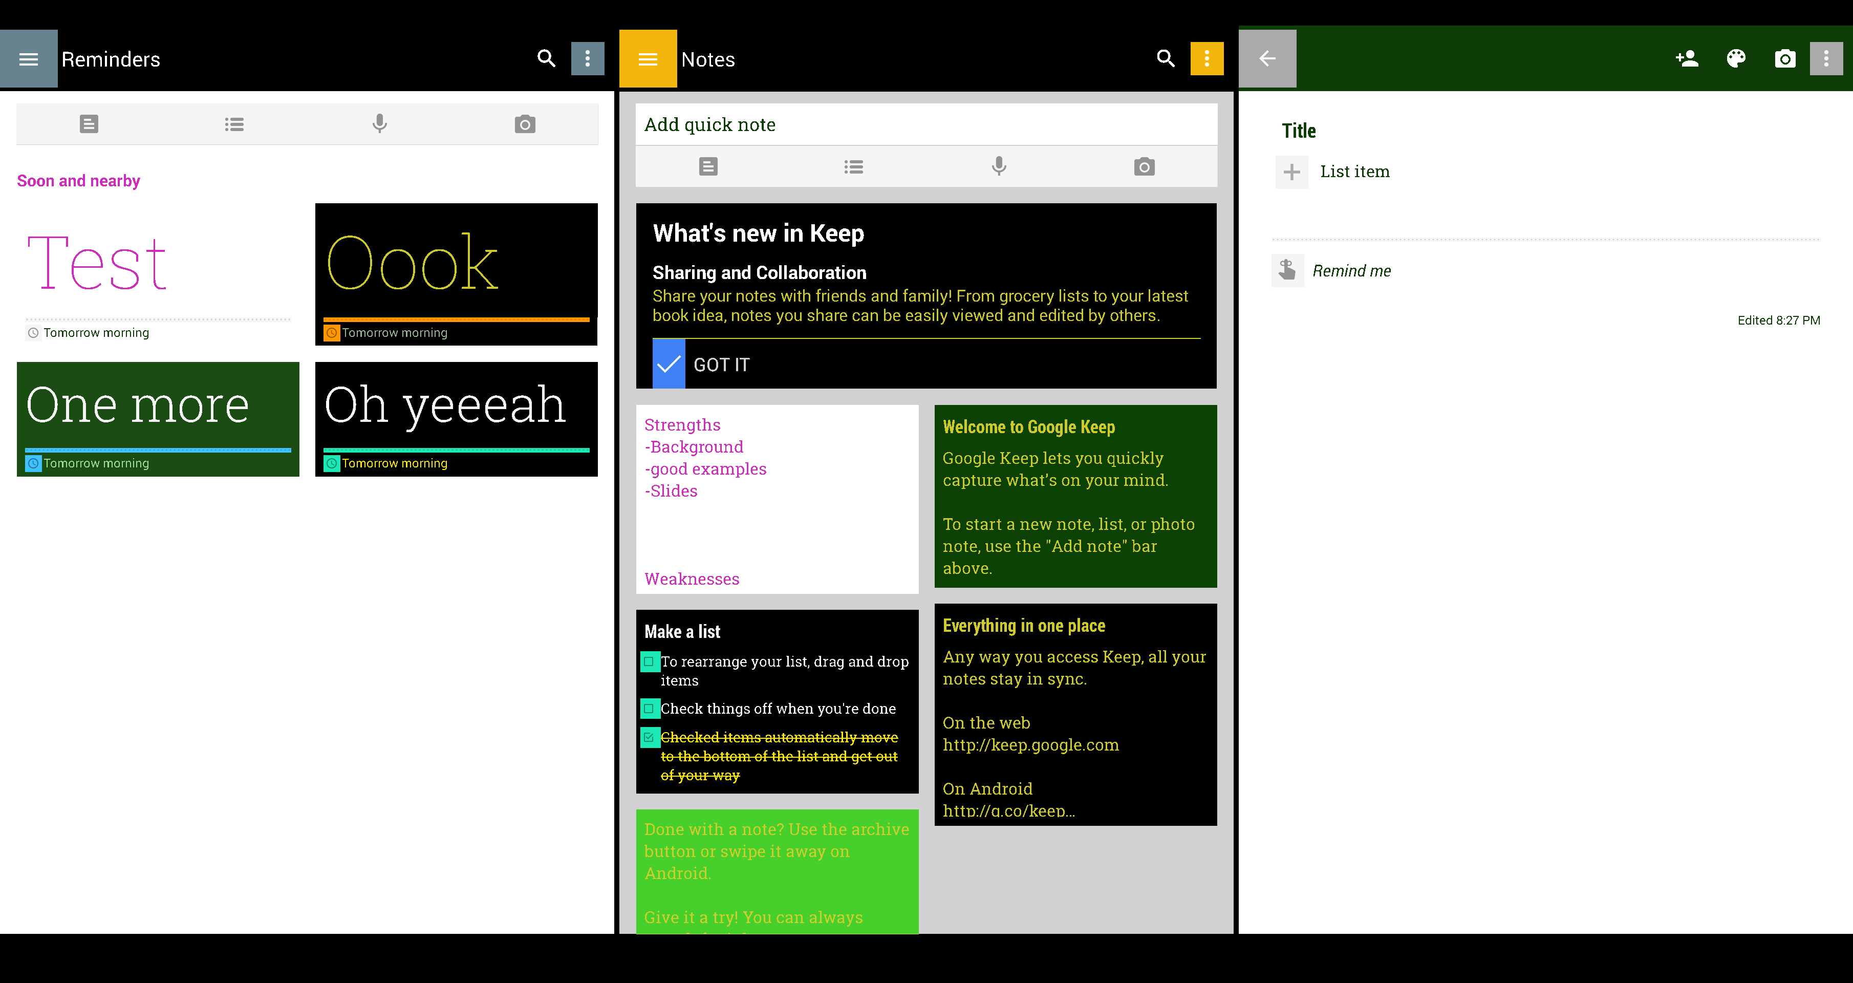Camera icon under Add quick note
Viewport: 1853px width, 983px height.
pos(1145,167)
